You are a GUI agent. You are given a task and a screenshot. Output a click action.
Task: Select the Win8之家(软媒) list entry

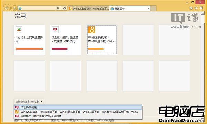[78, 112]
